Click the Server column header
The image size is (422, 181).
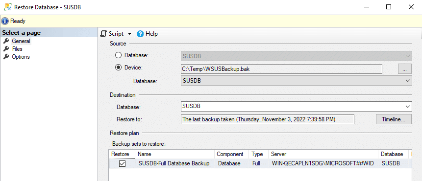pos(323,154)
